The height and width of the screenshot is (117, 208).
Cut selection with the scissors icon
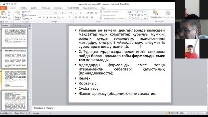click(x=9, y=12)
